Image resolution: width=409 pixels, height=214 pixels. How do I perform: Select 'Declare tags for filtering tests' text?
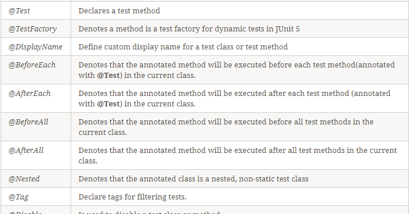coord(132,197)
